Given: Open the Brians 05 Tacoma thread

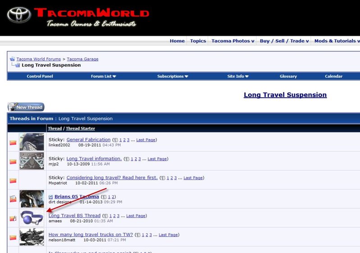Looking at the screenshot, I should pyautogui.click(x=77, y=197).
